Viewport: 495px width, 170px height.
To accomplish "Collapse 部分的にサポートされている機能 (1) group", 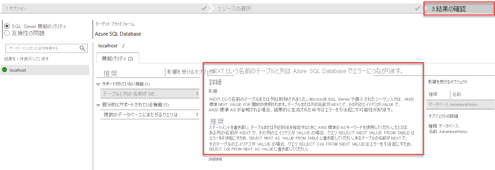I will pyautogui.click(x=98, y=105).
